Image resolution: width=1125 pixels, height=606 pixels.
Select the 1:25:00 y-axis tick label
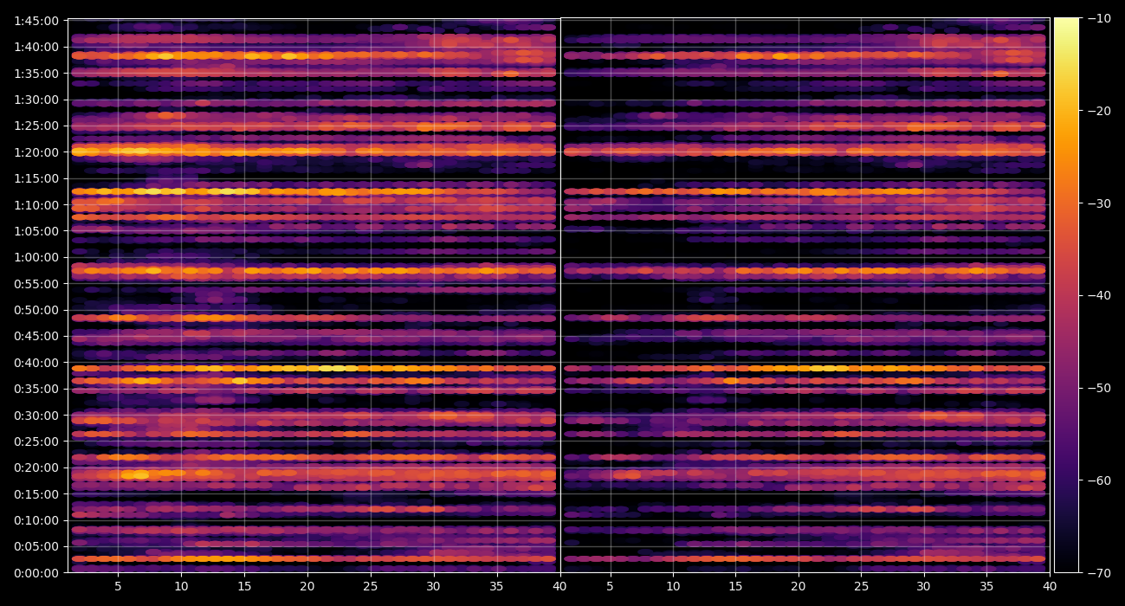click(x=36, y=126)
